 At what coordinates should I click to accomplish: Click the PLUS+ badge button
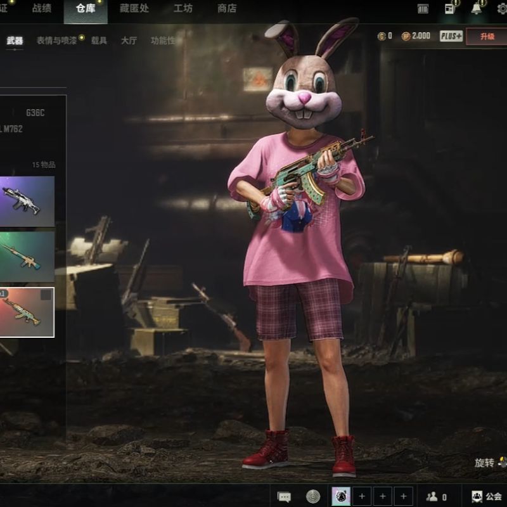(451, 36)
